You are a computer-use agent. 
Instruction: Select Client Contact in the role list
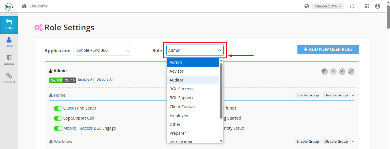193,107
